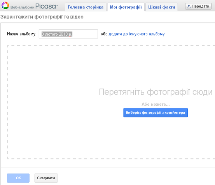Image resolution: width=215 pixels, height=185 pixels.
Task: Click the 'Назва альбому:' label
Action: [22, 34]
